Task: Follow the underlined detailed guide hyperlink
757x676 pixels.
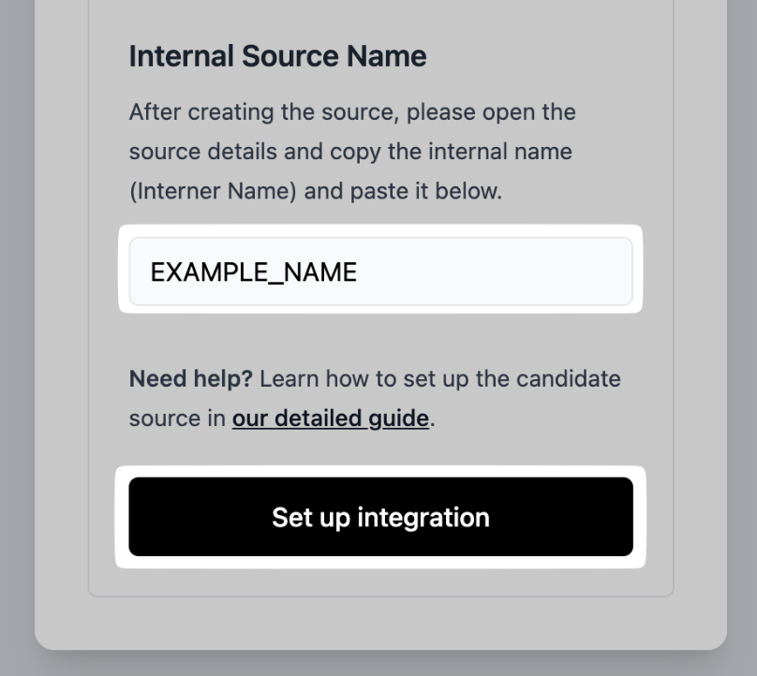Action: [x=330, y=418]
